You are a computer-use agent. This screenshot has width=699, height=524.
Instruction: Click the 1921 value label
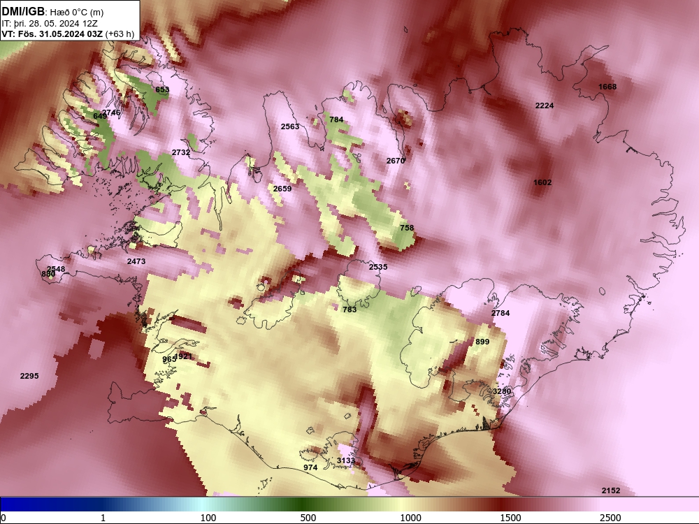coord(184,356)
